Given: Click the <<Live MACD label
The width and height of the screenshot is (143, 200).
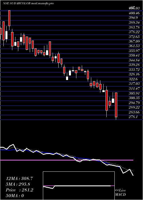Looking at the screenshot, I should point(120,193).
